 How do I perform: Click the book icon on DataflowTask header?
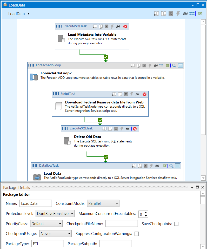coord(134,166)
